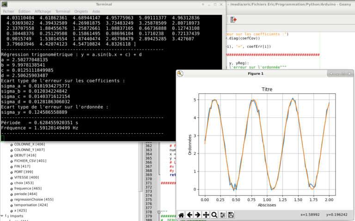Click matplotlib icon in Figure 1 titlebar
The height and width of the screenshot is (221, 355).
point(181,74)
